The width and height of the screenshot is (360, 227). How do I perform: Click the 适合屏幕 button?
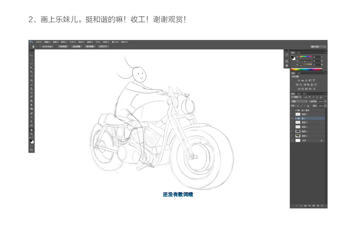pos(77,47)
